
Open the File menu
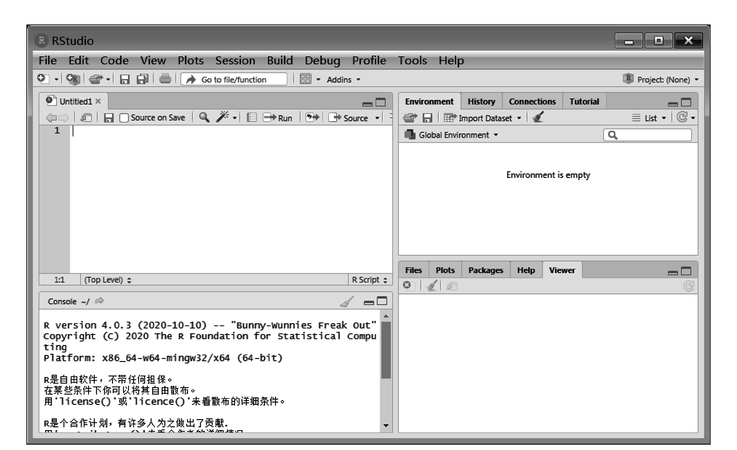pos(48,60)
